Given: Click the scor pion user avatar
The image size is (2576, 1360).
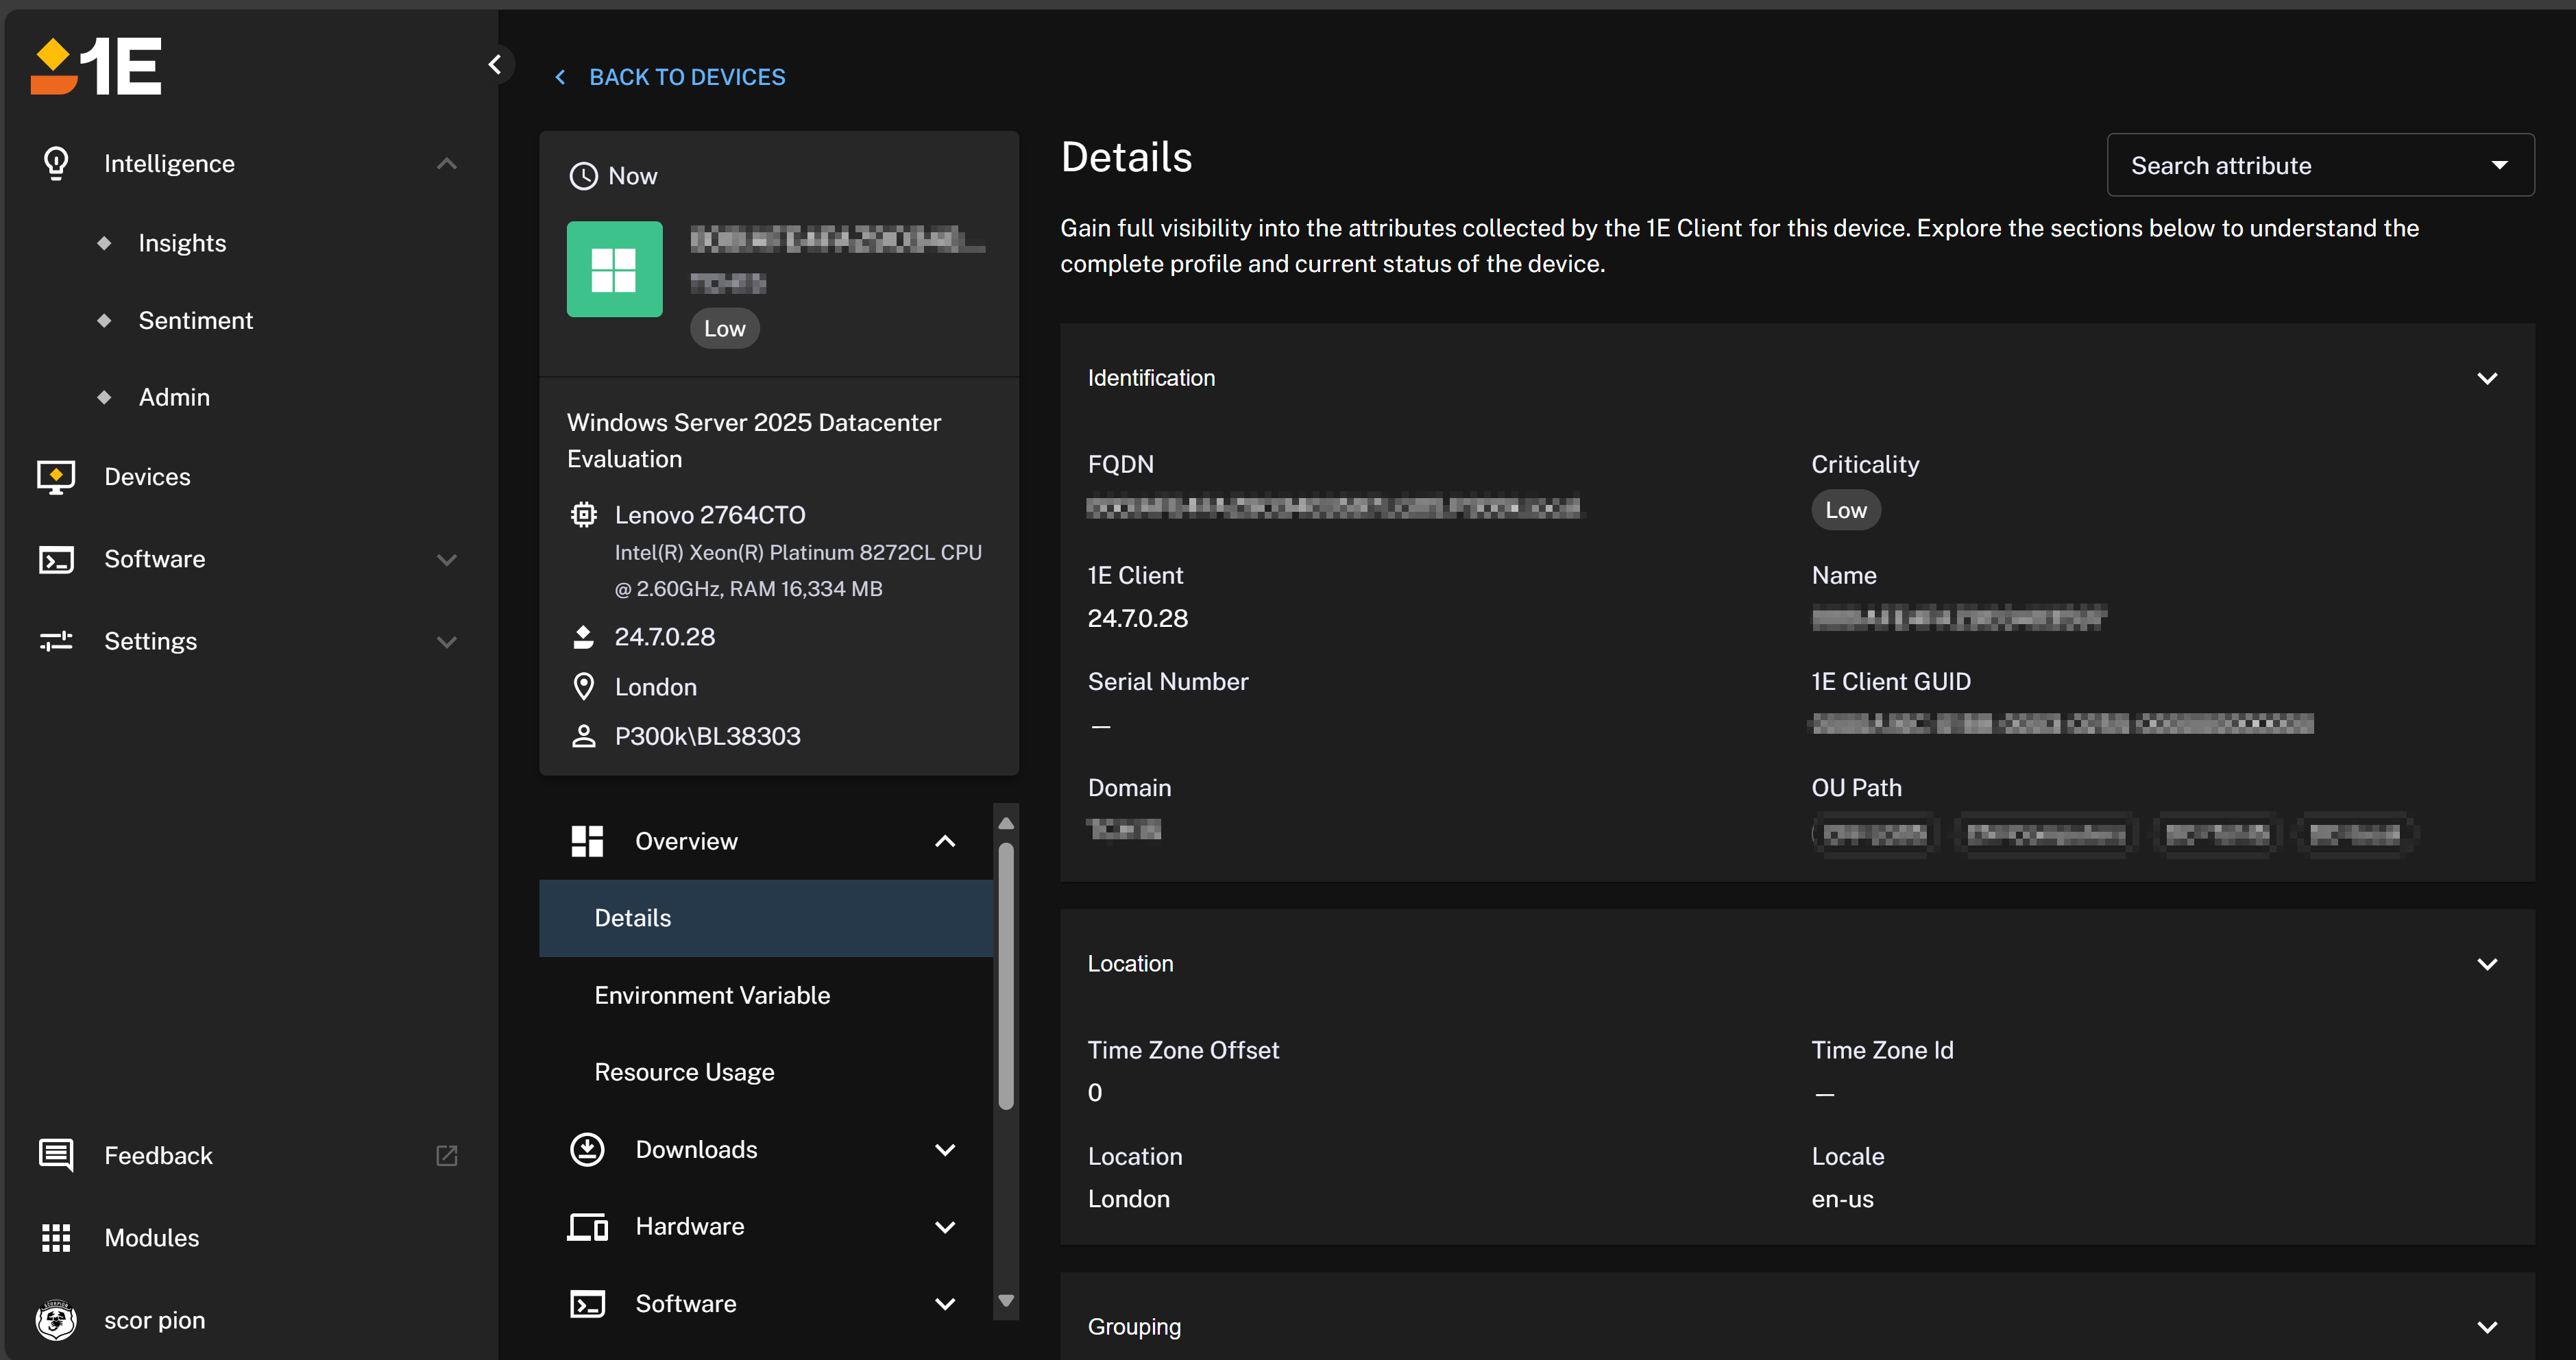Looking at the screenshot, I should 56,1320.
